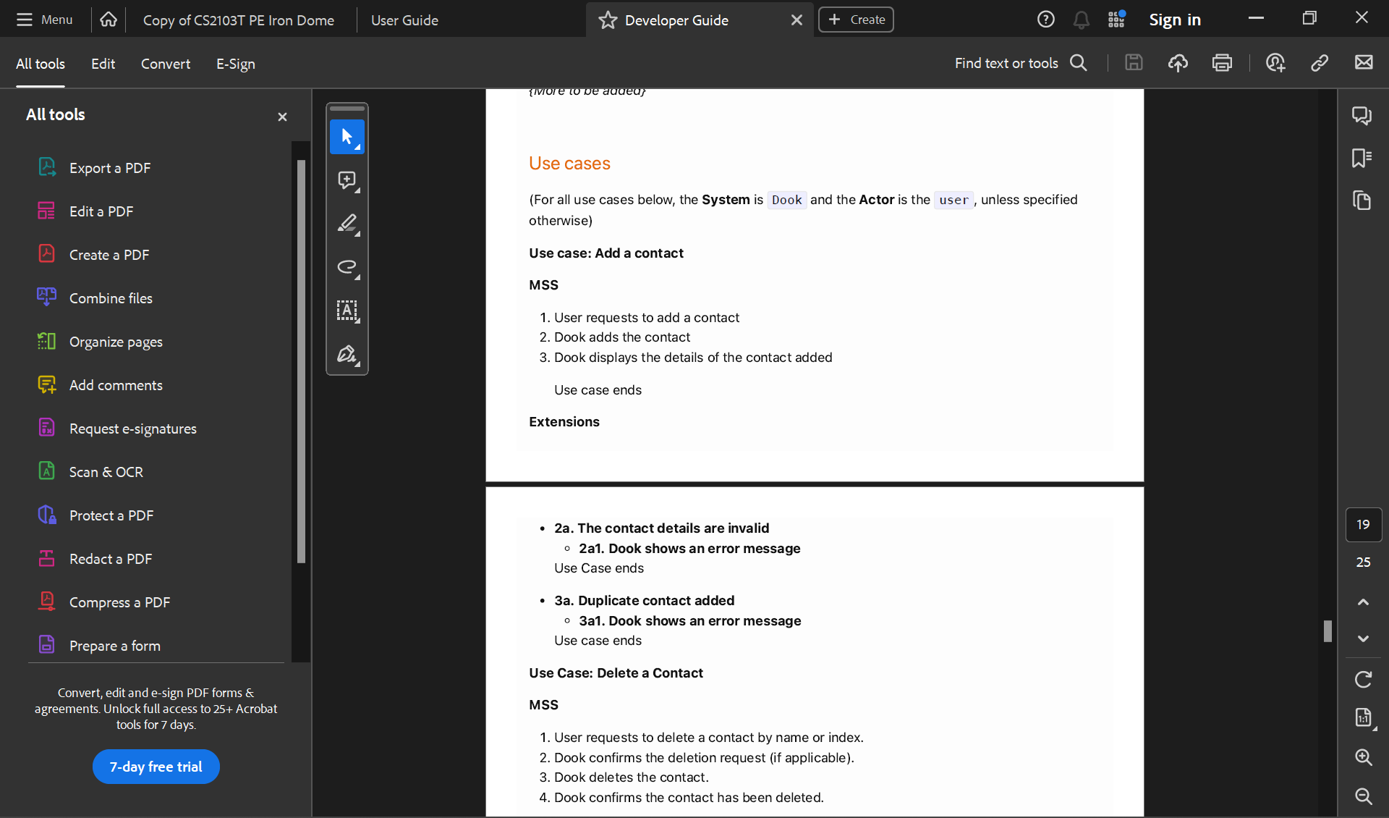The image size is (1389, 818).
Task: Zoom in using magnifier plus icon
Action: [x=1363, y=757]
